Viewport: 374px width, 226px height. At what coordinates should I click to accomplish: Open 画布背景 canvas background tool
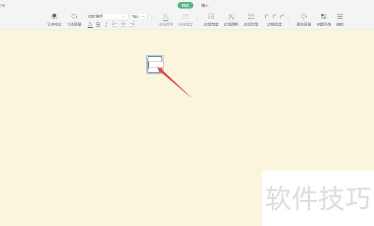(303, 19)
